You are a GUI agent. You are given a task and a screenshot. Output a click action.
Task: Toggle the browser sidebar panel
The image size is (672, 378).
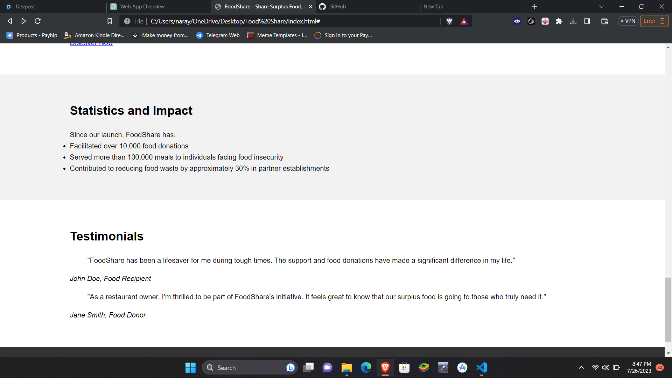click(587, 21)
